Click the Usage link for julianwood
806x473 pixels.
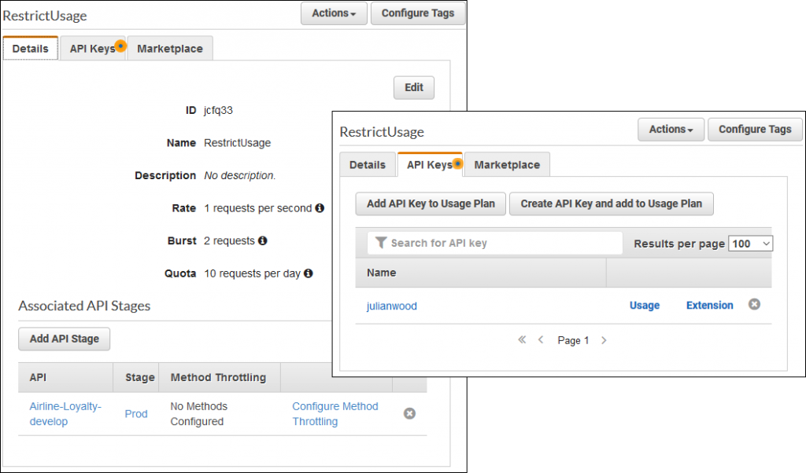coord(644,305)
